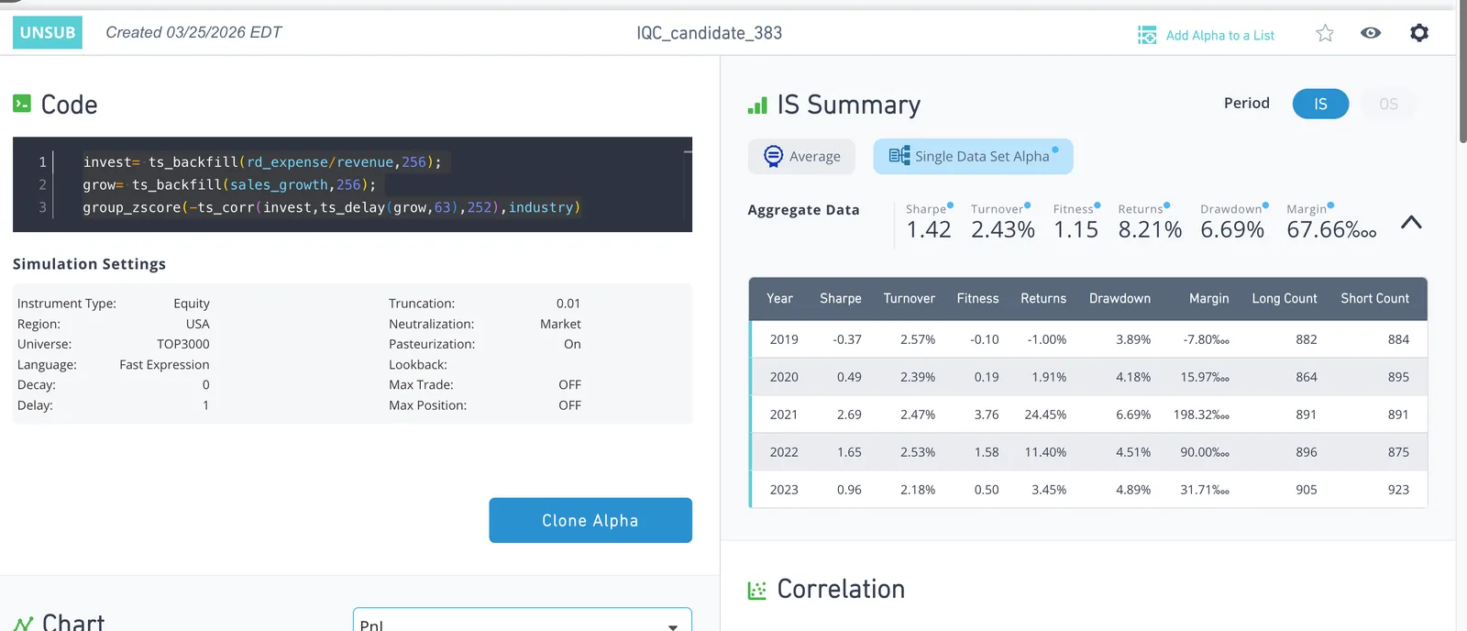Click the Pasteurization value On
This screenshot has height=631, width=1467.
click(x=572, y=344)
